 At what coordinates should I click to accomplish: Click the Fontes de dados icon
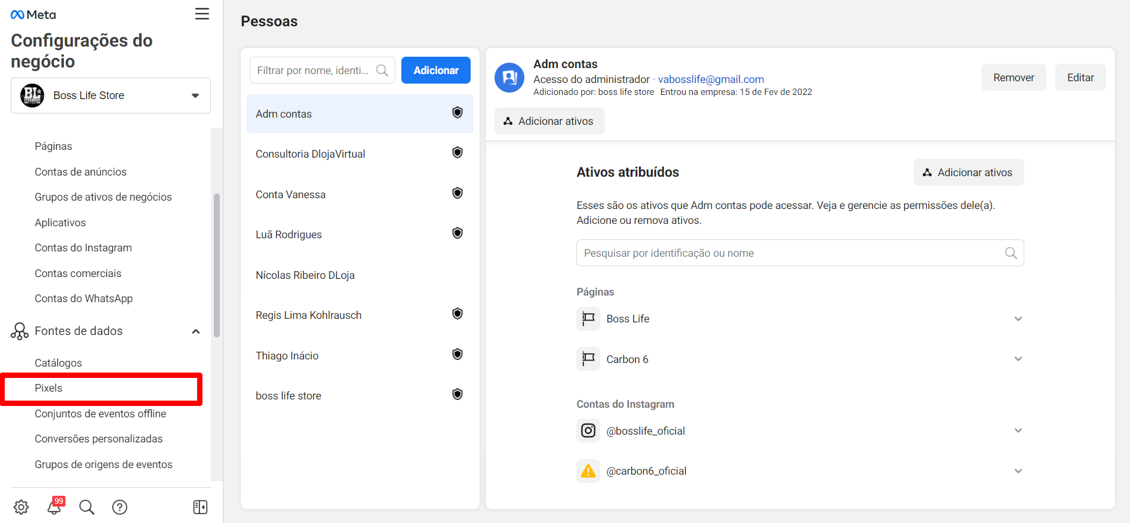click(x=20, y=331)
